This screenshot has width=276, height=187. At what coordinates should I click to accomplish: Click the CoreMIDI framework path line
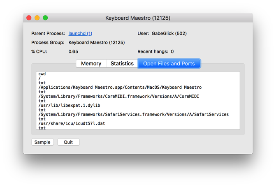(x=118, y=97)
